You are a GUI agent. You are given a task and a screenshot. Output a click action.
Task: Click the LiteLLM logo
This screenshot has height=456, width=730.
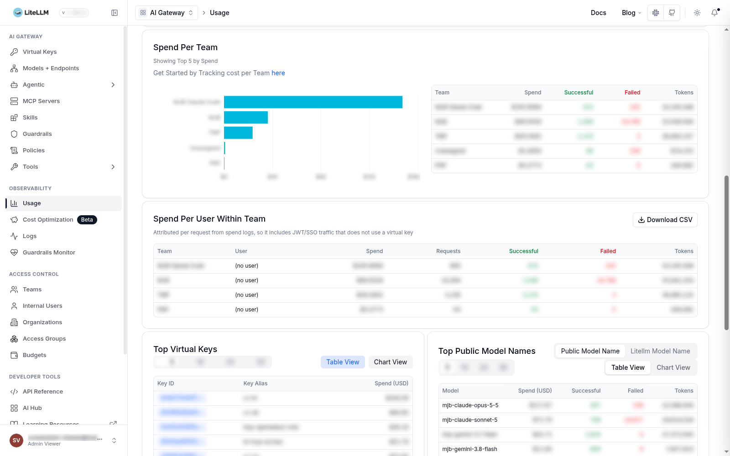click(31, 13)
